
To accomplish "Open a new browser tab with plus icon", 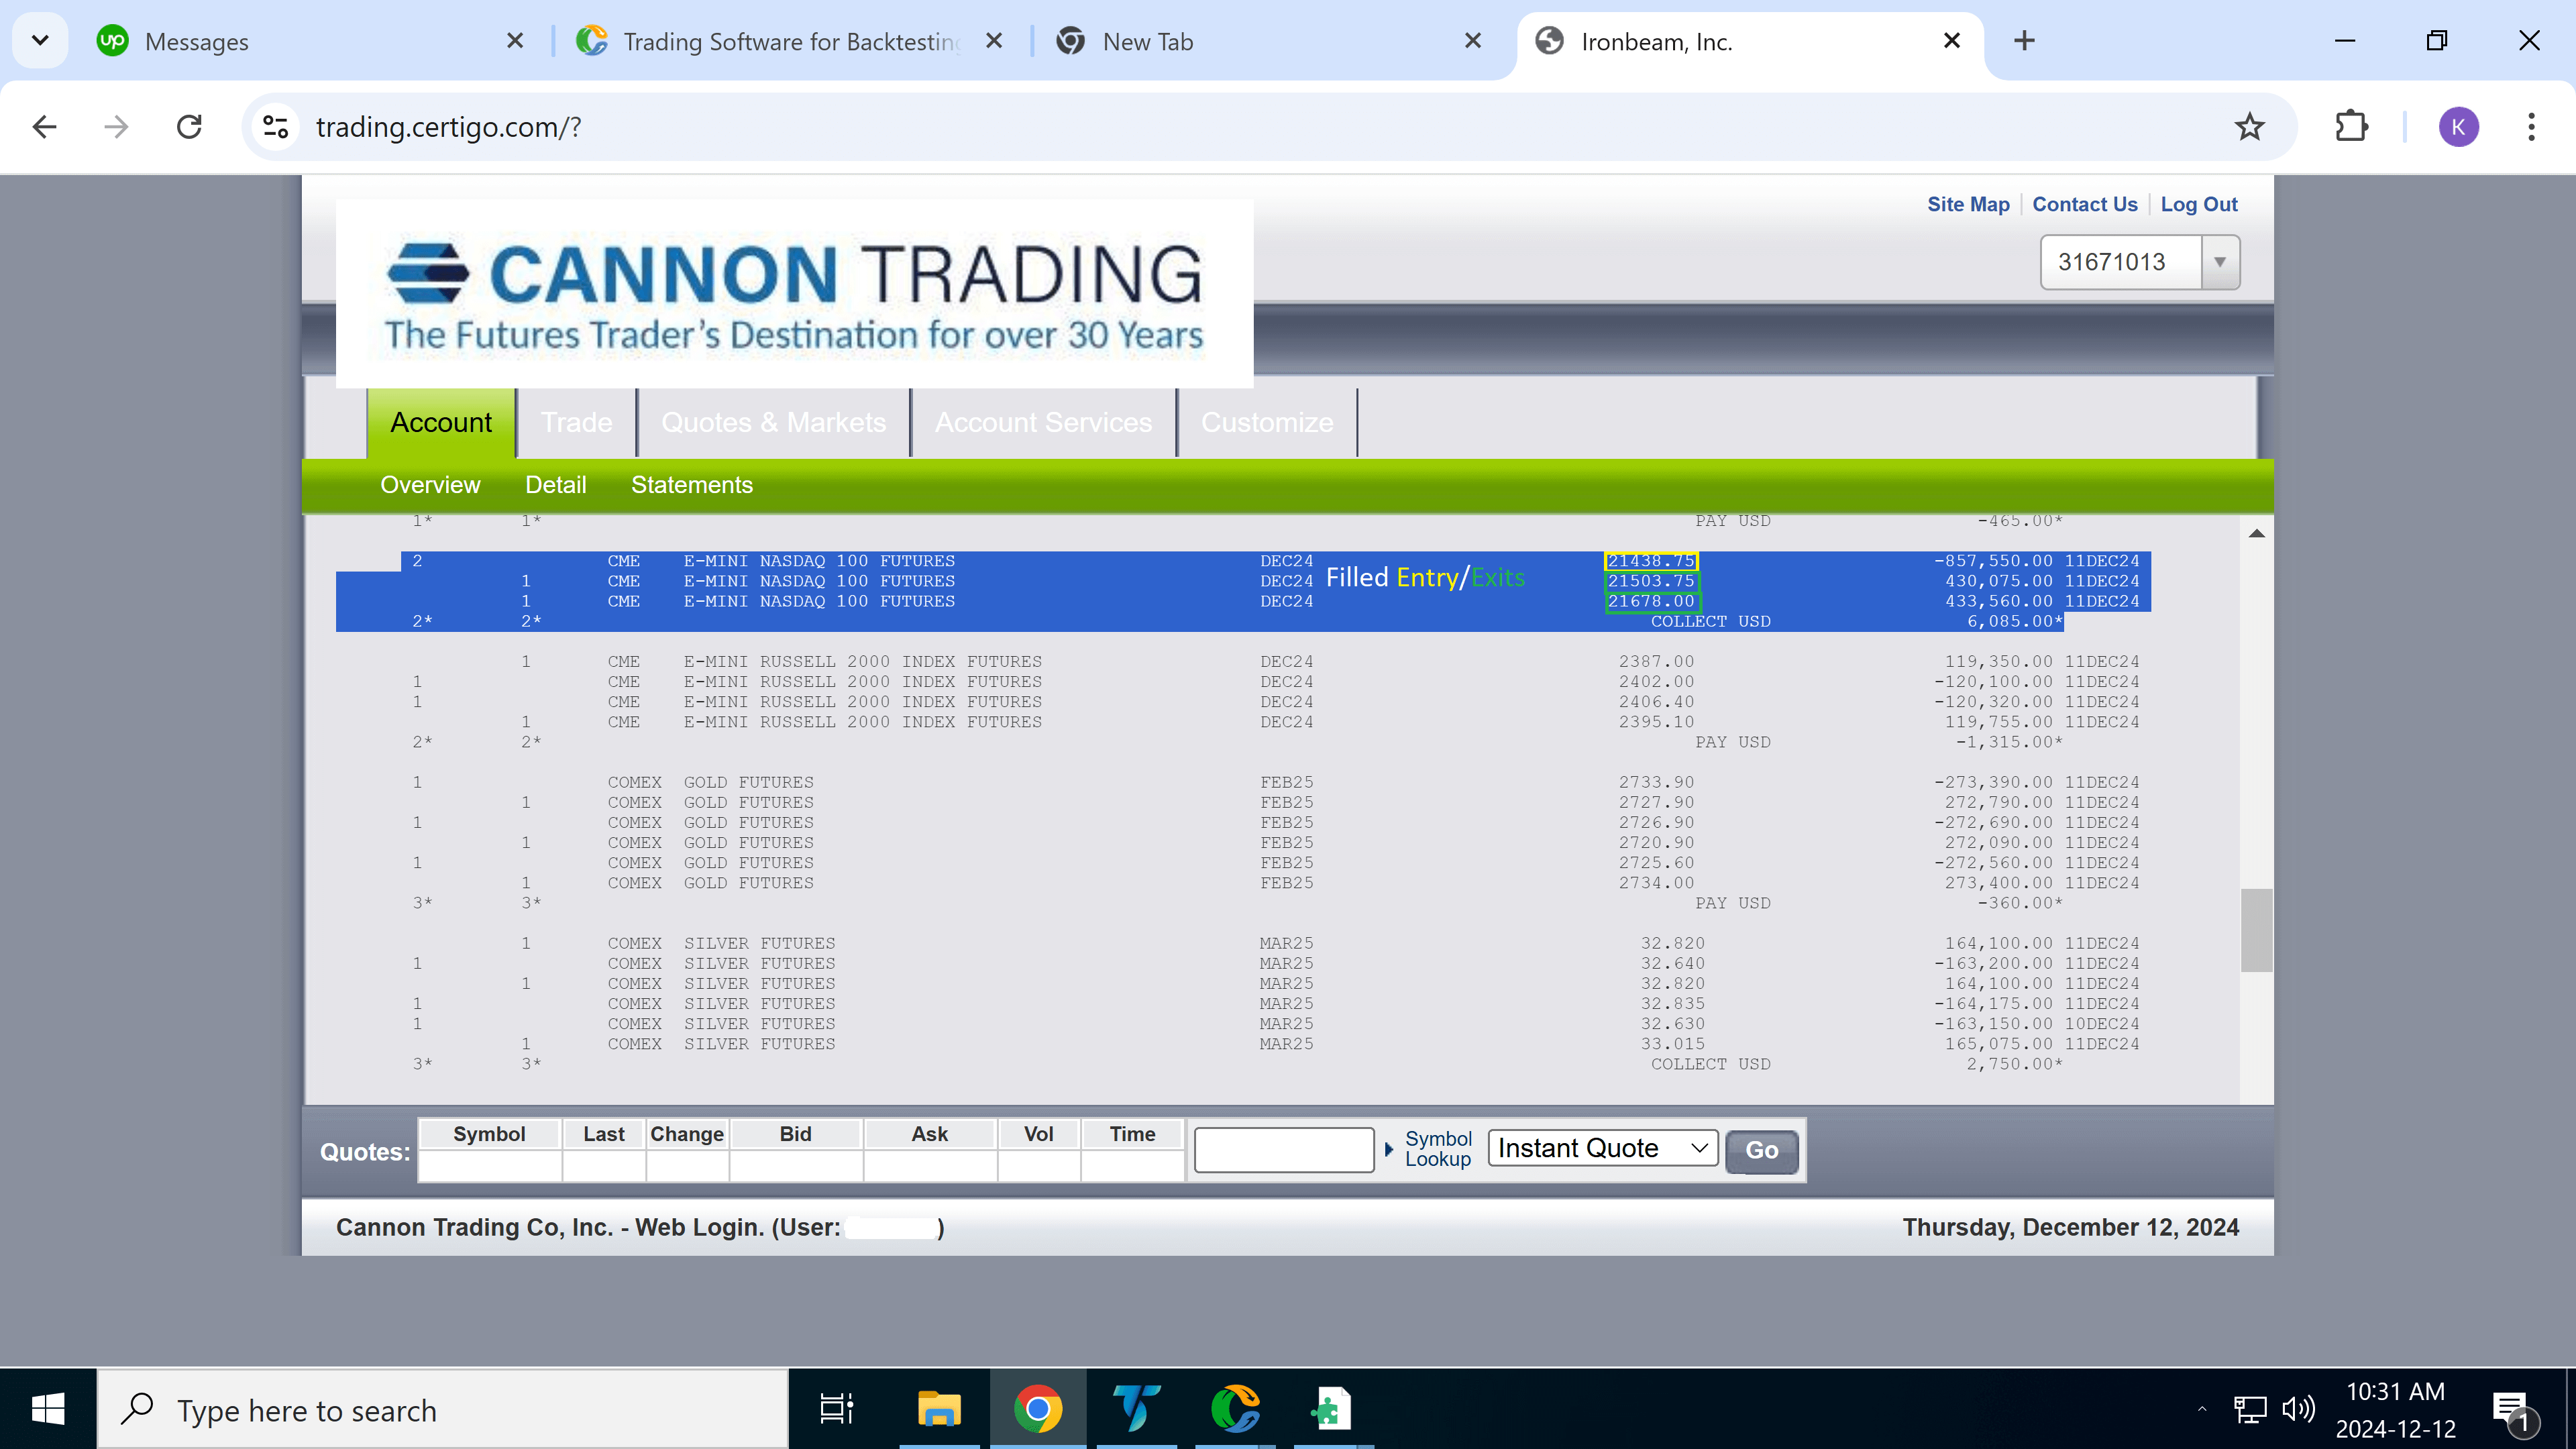I will (2024, 41).
